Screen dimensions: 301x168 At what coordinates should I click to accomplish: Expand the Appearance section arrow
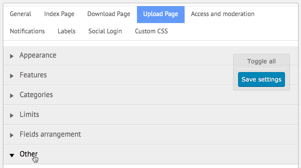click(12, 56)
